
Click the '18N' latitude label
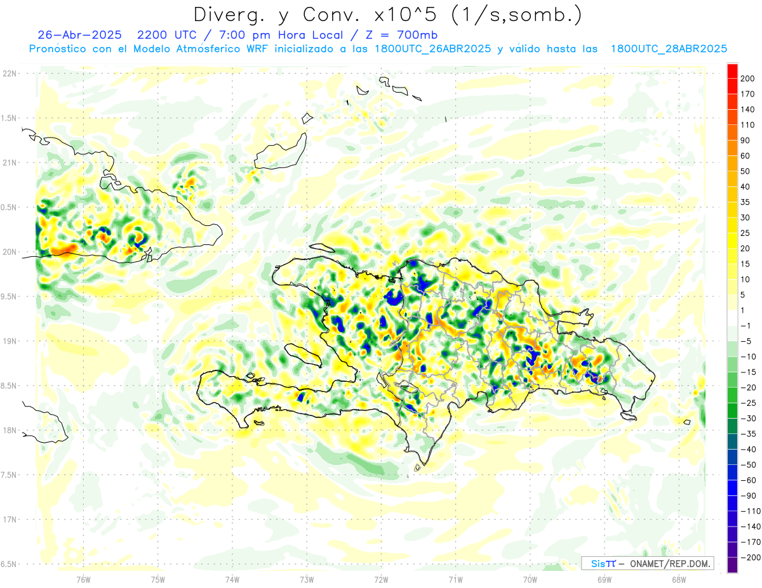pyautogui.click(x=10, y=430)
